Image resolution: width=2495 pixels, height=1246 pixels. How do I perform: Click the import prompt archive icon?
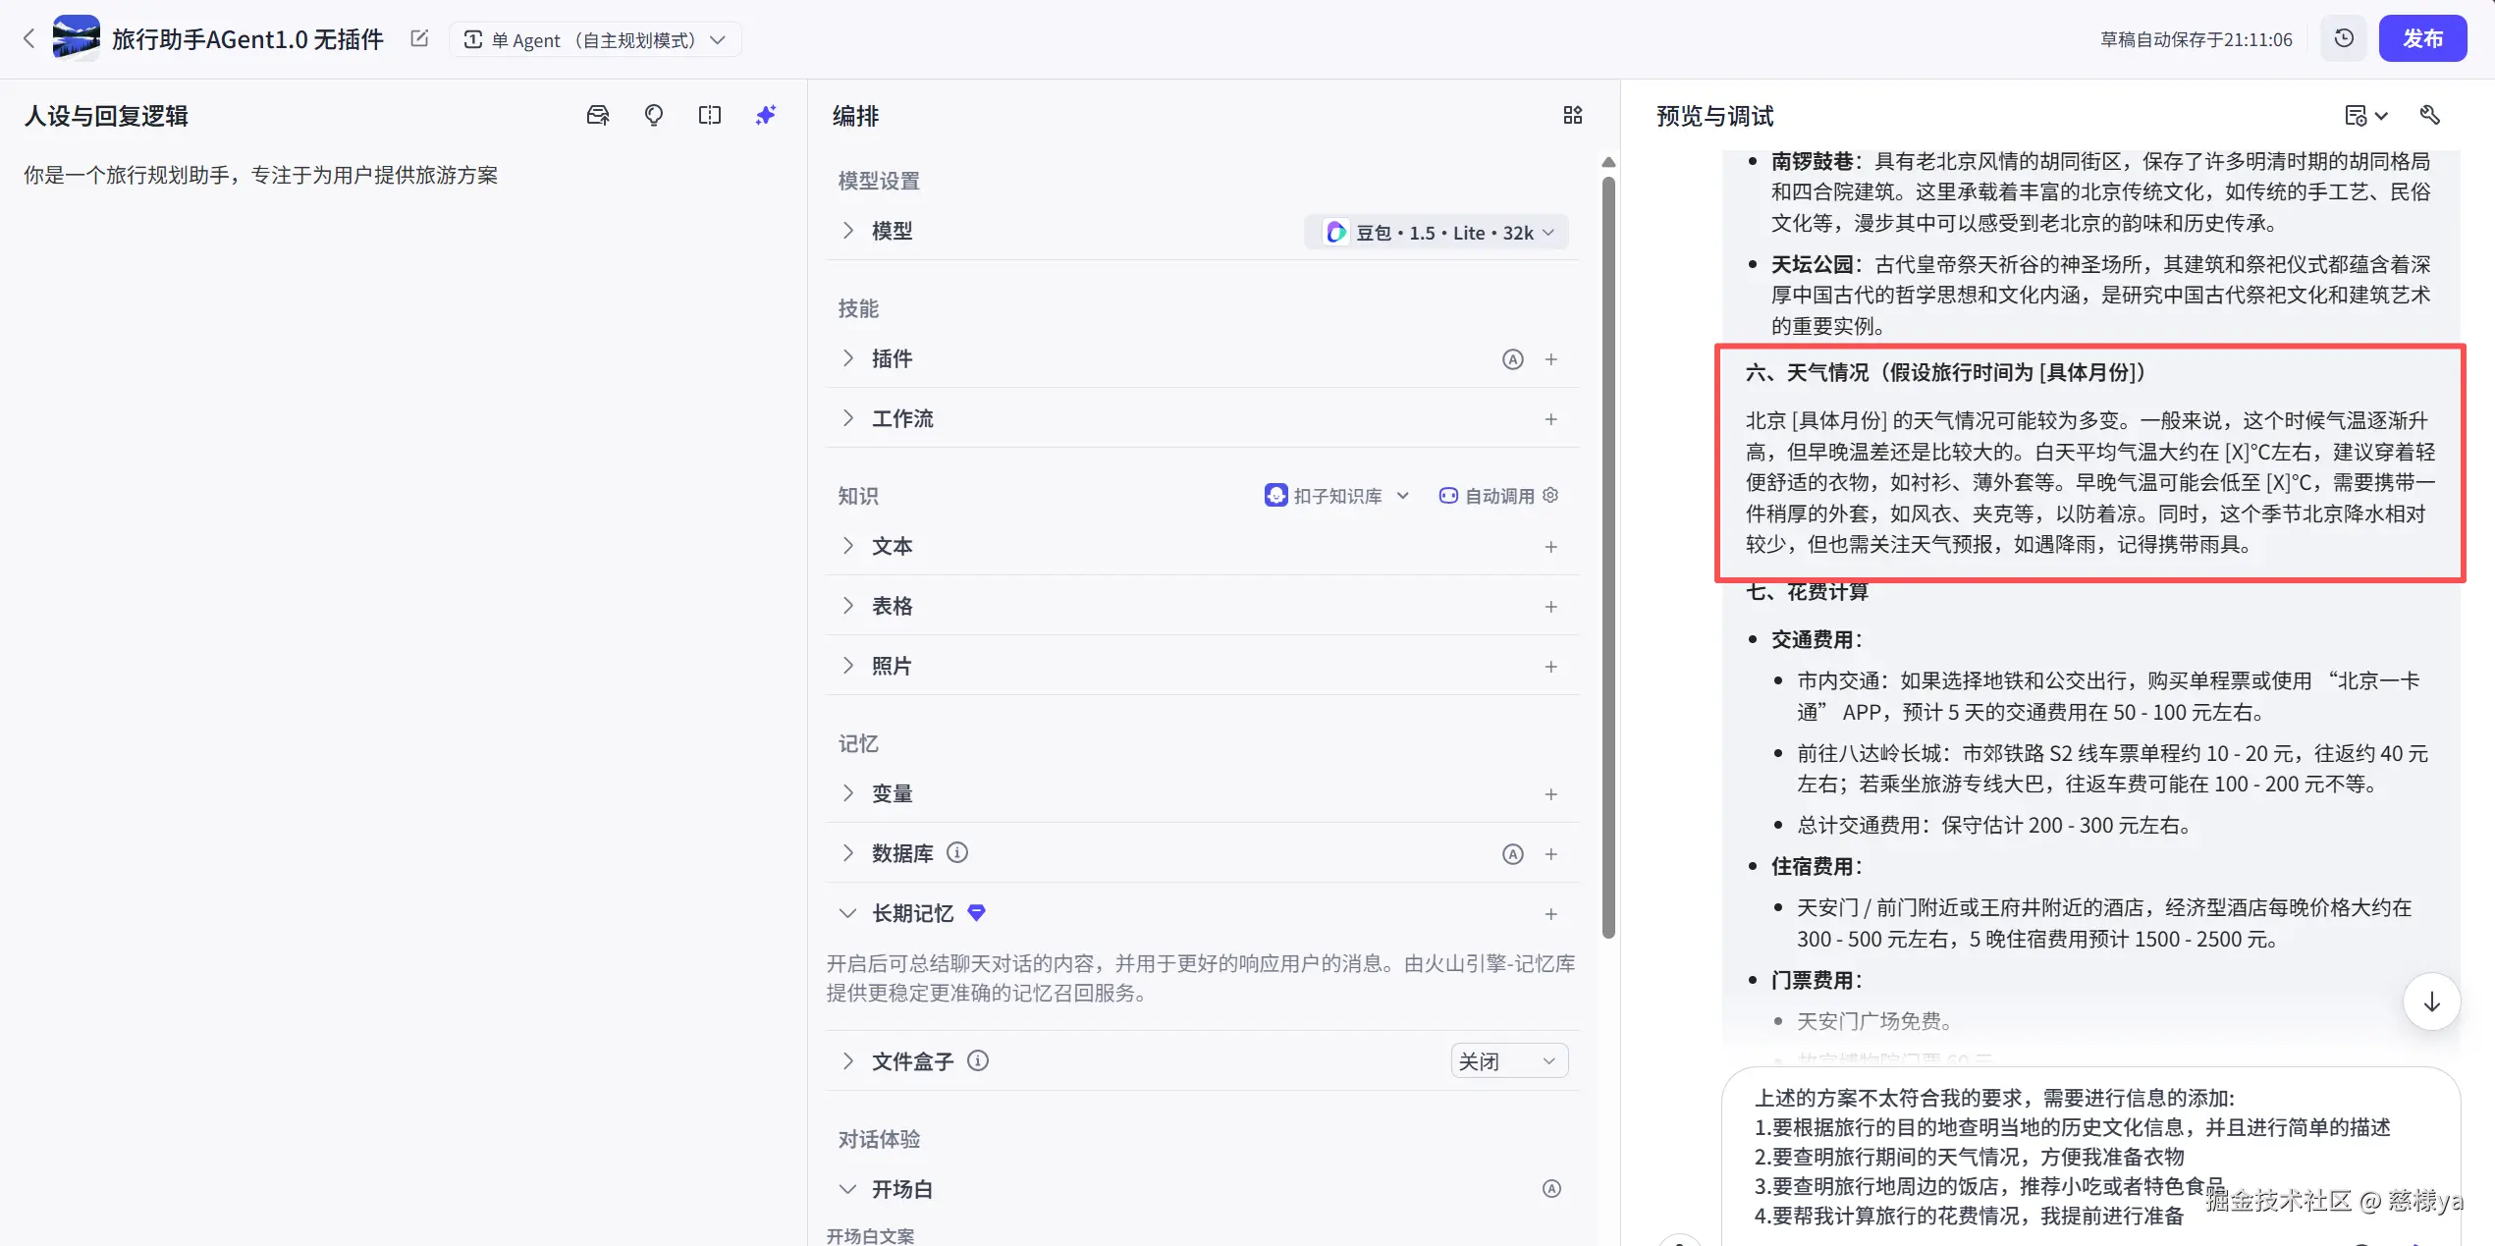(597, 115)
